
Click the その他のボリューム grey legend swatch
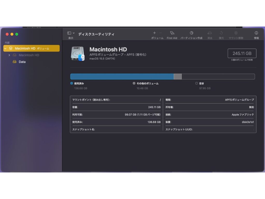point(134,83)
